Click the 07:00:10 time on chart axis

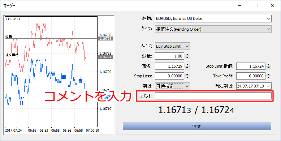(93, 131)
